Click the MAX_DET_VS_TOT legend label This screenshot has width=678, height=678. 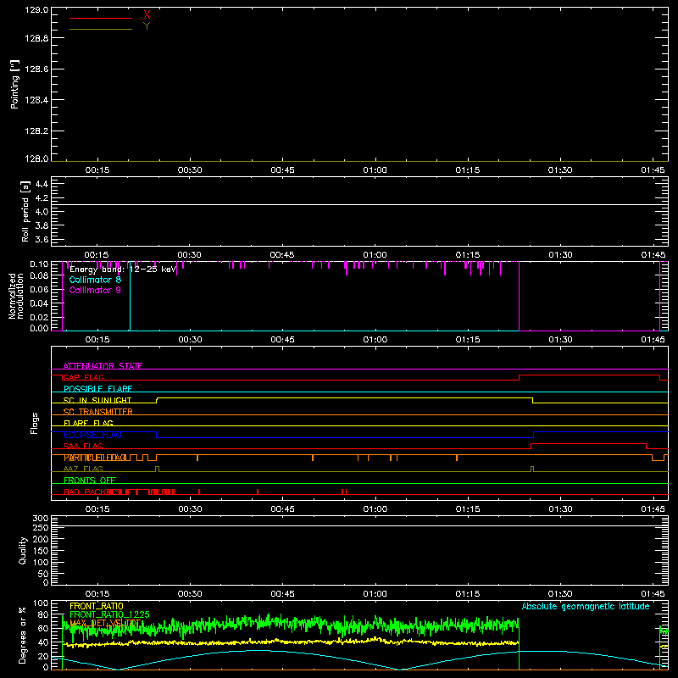point(104,623)
